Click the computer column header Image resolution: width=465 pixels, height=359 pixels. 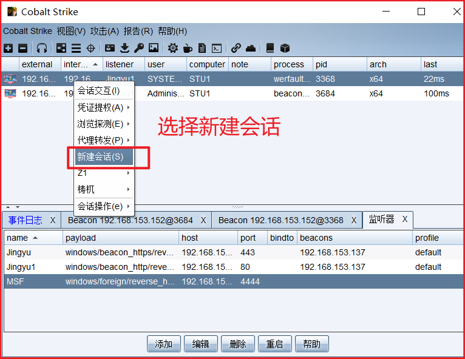tap(207, 64)
